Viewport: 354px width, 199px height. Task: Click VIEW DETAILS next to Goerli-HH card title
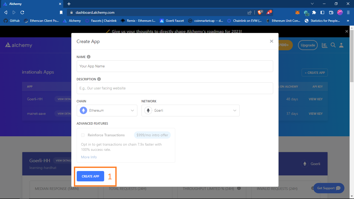click(x=63, y=160)
